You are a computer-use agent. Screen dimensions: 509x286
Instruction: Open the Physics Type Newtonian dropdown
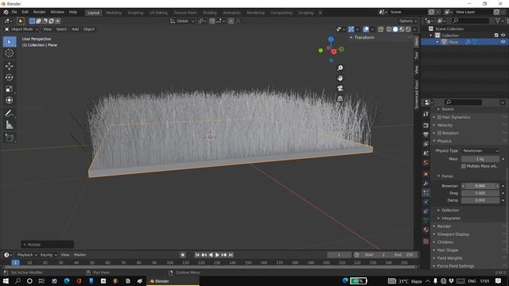click(x=480, y=151)
